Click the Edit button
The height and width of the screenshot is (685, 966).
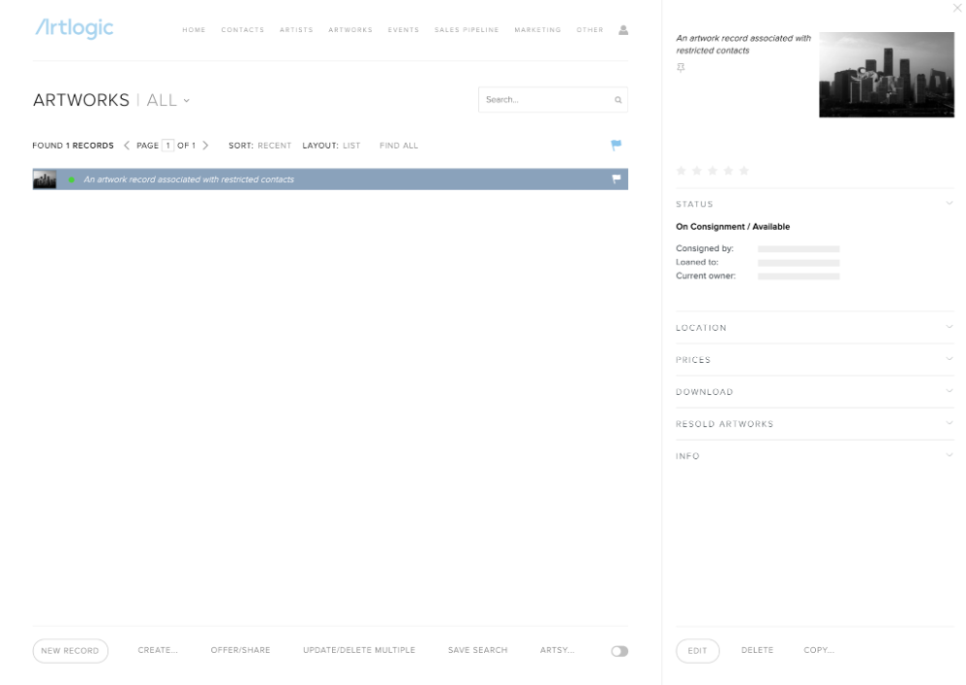[x=697, y=651]
